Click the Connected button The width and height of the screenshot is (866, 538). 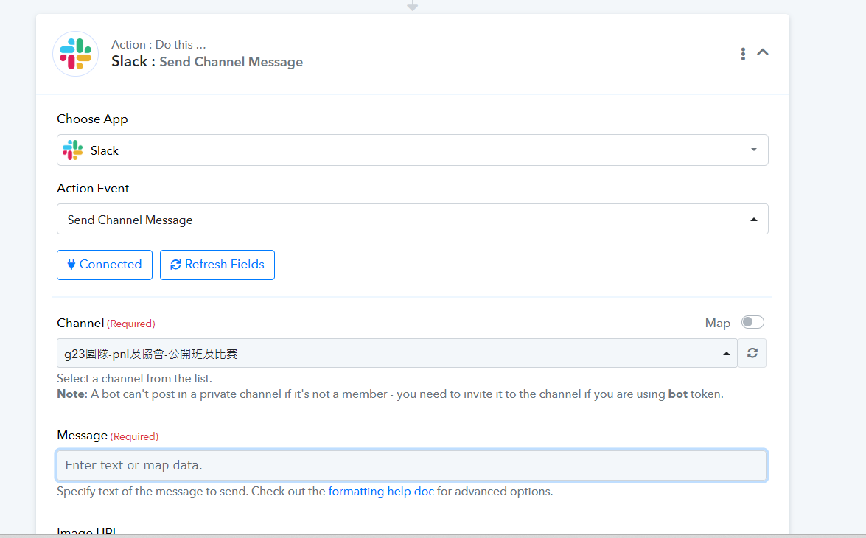pyautogui.click(x=105, y=265)
